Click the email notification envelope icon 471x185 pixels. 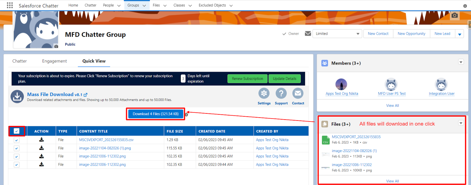(308, 33)
